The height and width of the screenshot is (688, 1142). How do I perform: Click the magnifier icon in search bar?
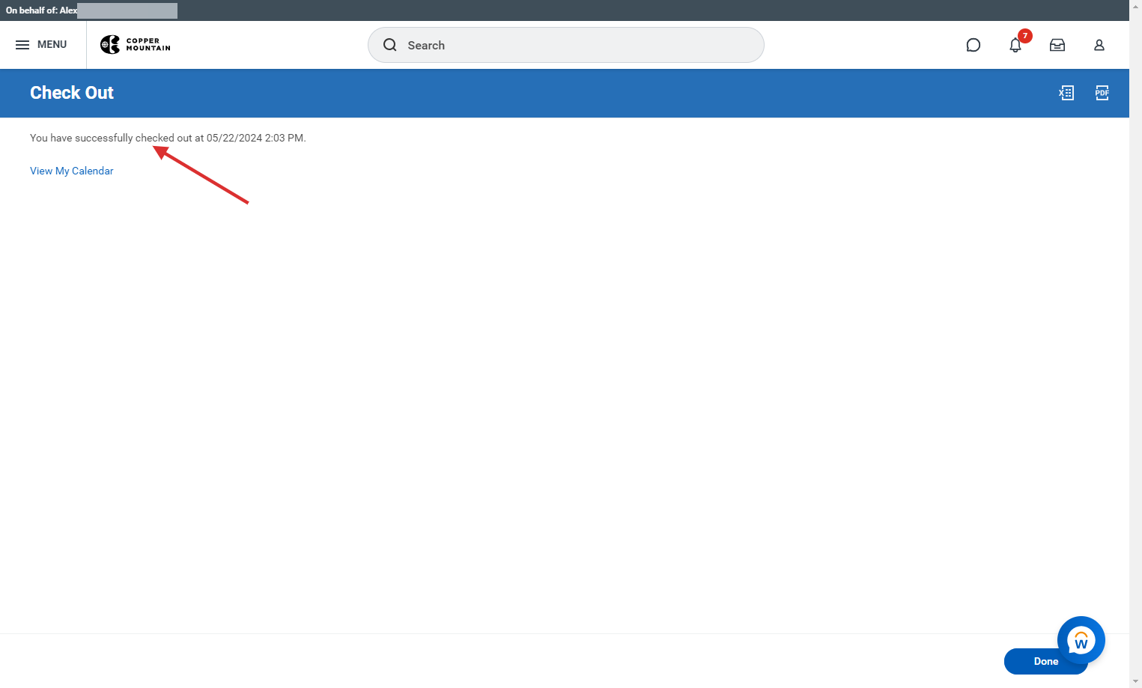[x=390, y=45]
